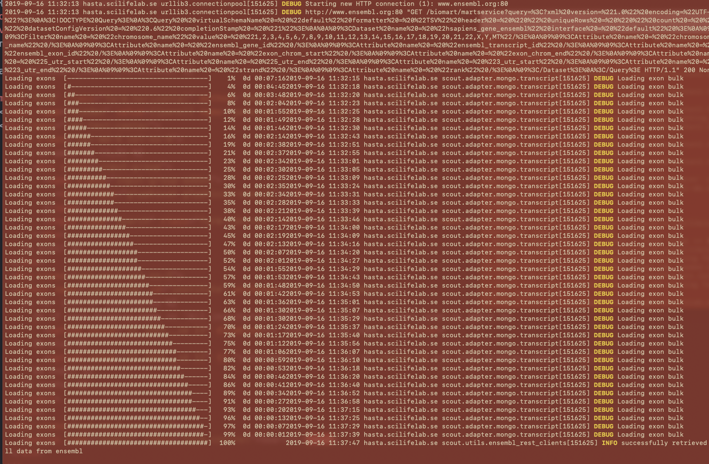
Task: Click the remaining time 00:00:59
Action: pos(270,360)
